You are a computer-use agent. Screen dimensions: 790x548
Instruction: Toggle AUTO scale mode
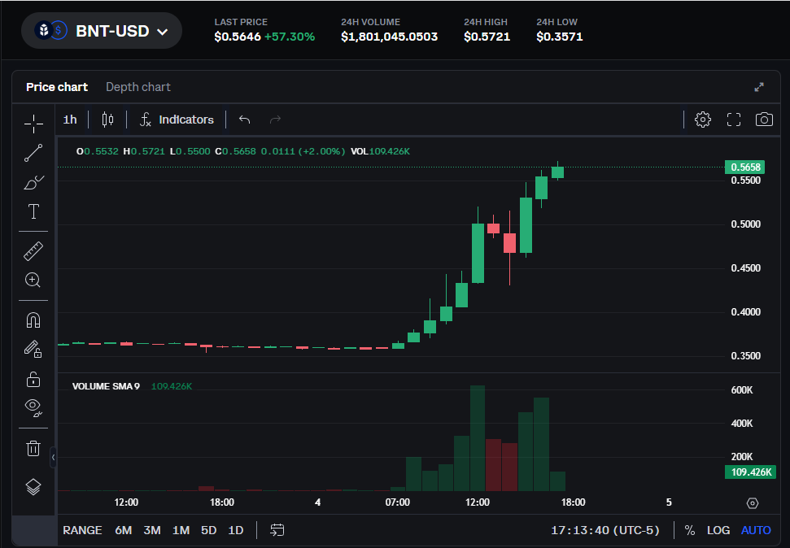pos(756,530)
